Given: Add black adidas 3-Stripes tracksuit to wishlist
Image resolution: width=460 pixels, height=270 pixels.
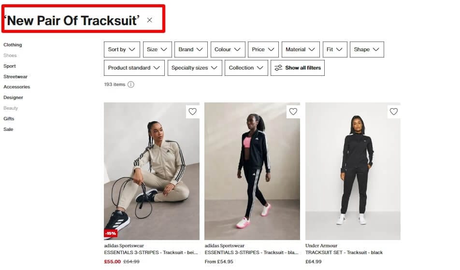Looking at the screenshot, I should (293, 112).
